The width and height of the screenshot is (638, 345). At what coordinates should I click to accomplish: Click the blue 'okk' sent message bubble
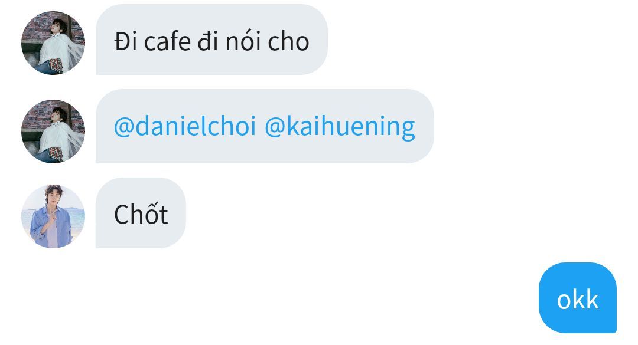tap(578, 298)
